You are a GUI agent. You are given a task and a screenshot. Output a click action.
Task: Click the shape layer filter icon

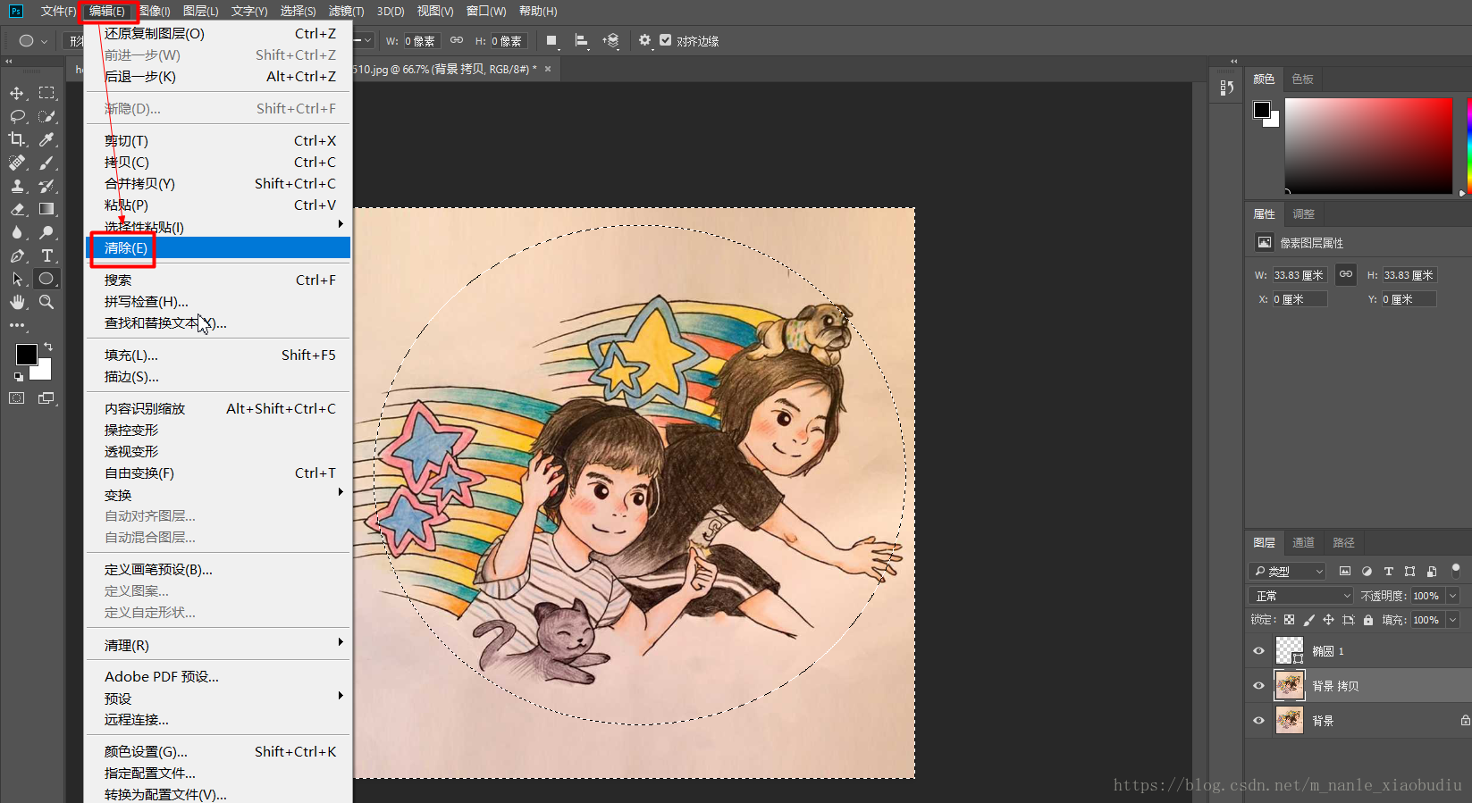[1409, 571]
